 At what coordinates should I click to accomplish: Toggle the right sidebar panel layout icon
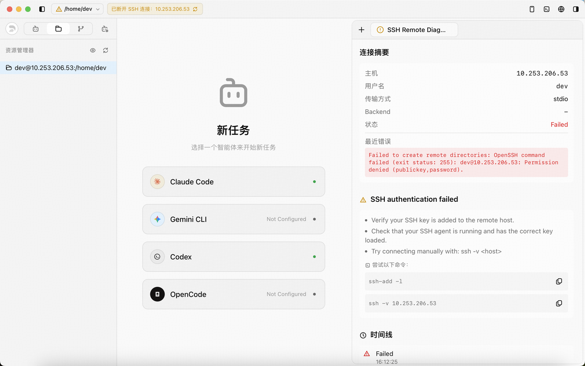(576, 9)
